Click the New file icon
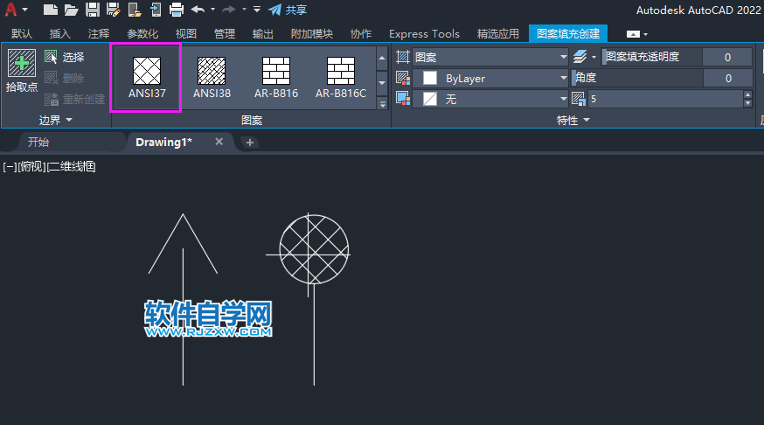The height and width of the screenshot is (425, 764). point(50,10)
